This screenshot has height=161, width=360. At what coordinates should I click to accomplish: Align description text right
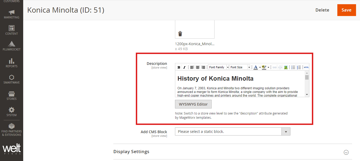[x=203, y=67]
